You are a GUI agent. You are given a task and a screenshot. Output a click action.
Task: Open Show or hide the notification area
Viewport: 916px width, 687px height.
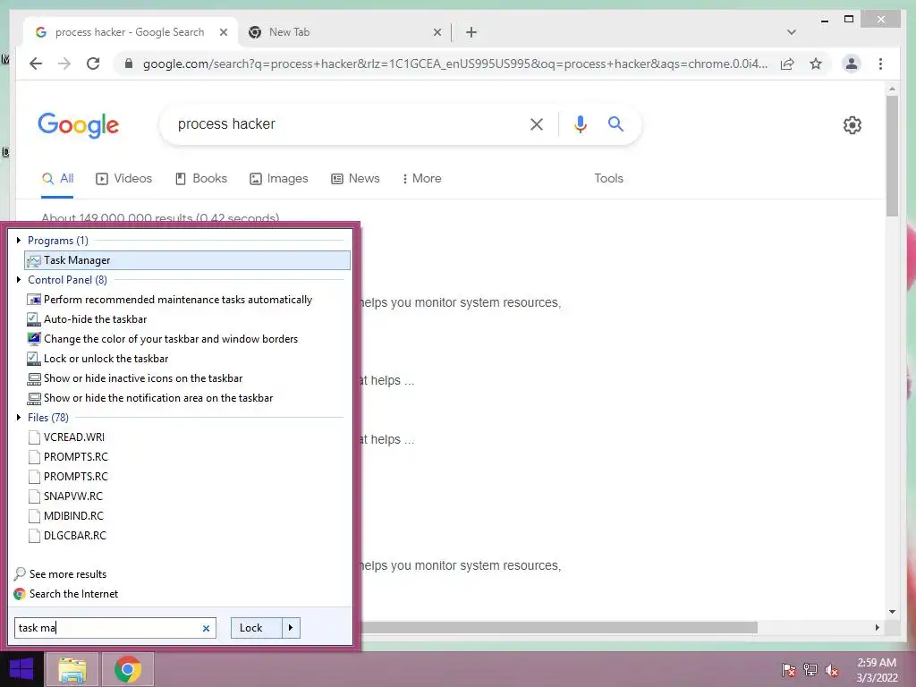click(x=158, y=398)
